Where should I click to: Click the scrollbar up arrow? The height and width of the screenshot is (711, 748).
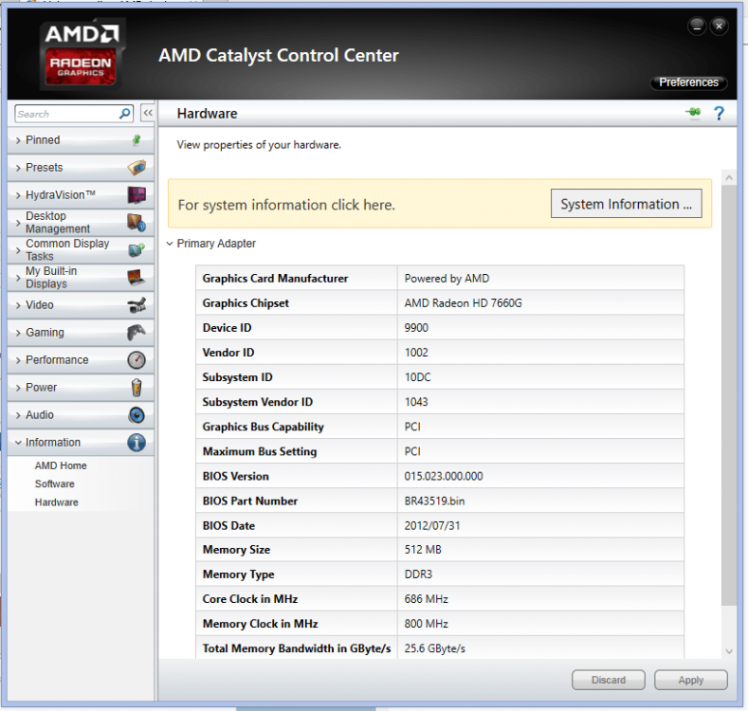[x=728, y=178]
